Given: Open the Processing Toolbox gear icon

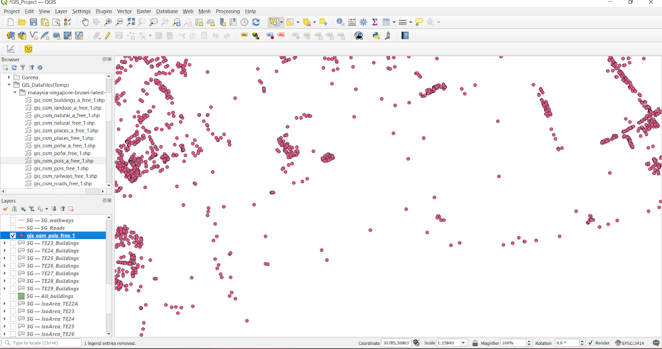Looking at the screenshot, I should tap(363, 22).
